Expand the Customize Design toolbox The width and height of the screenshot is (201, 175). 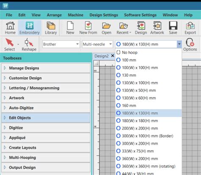[x=46, y=78]
